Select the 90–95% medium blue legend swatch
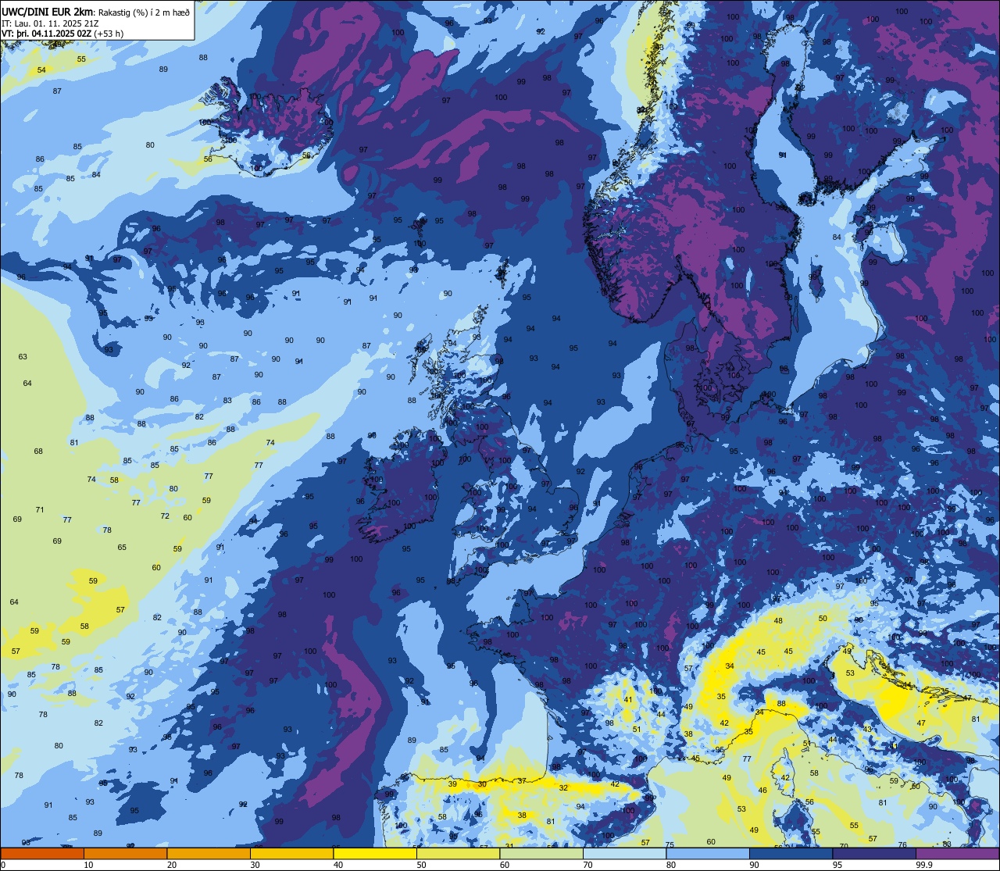This screenshot has width=1000, height=871. pos(791,853)
